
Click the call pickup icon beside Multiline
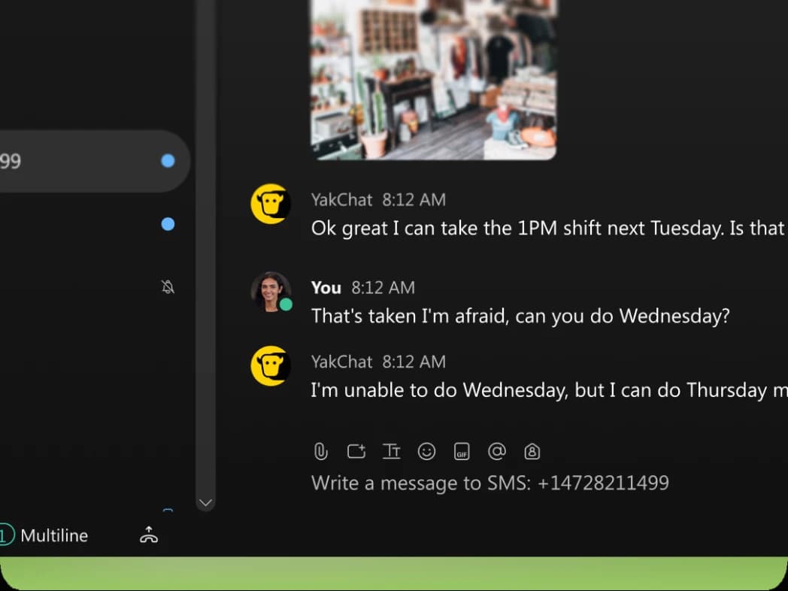click(149, 535)
